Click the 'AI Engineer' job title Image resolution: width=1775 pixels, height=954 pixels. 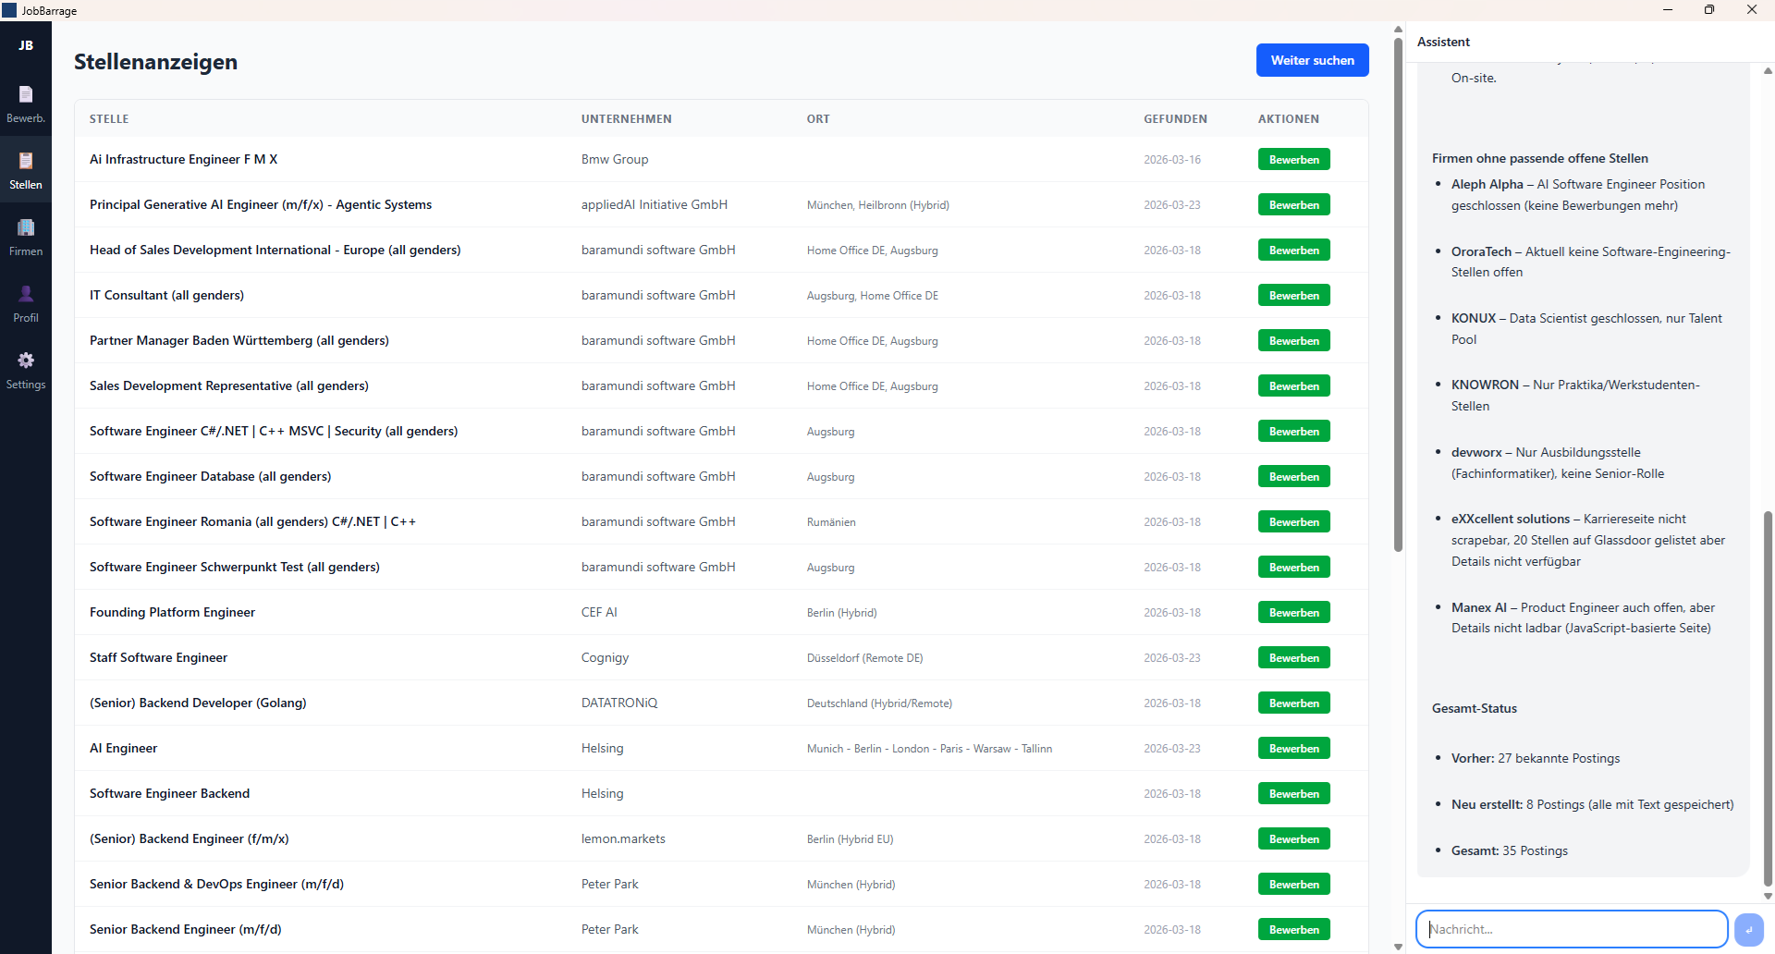click(123, 748)
